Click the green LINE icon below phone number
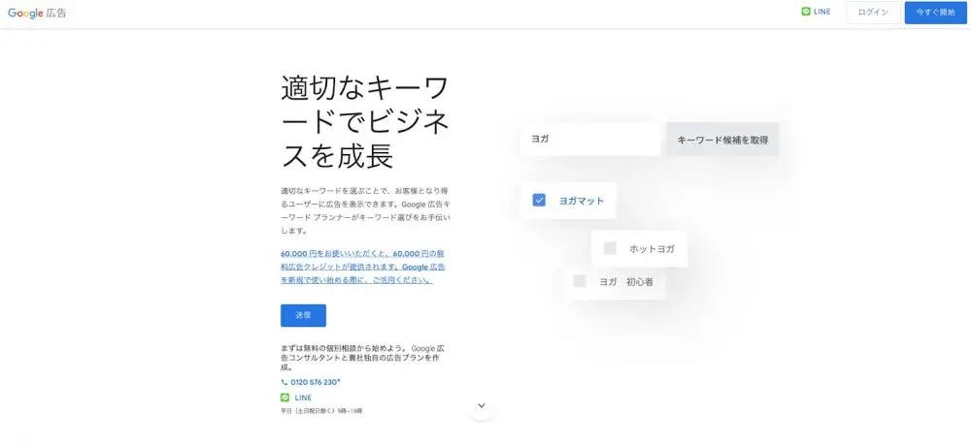Image resolution: width=971 pixels, height=444 pixels. coord(285,397)
